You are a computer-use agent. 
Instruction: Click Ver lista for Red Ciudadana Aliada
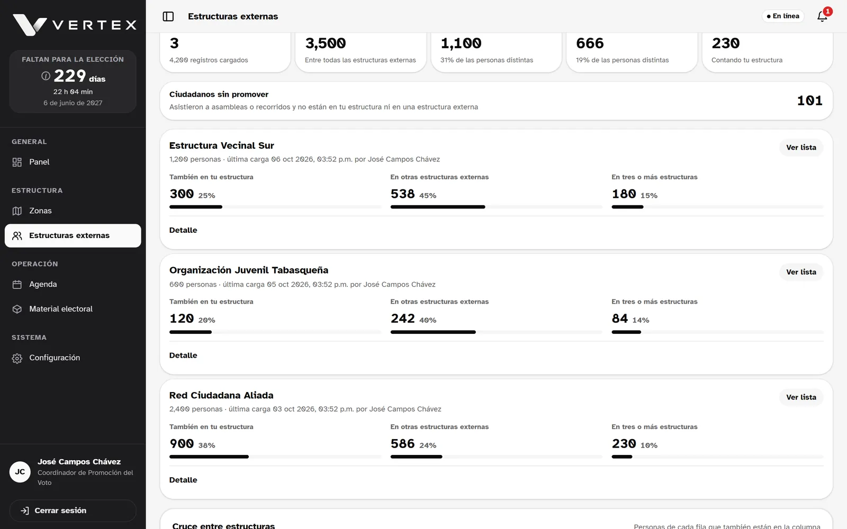tap(801, 397)
